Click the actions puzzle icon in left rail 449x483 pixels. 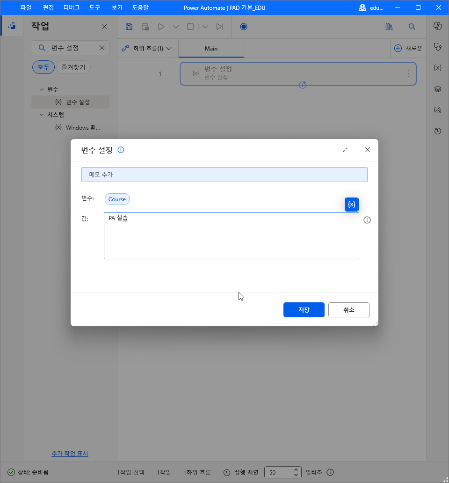(12, 26)
